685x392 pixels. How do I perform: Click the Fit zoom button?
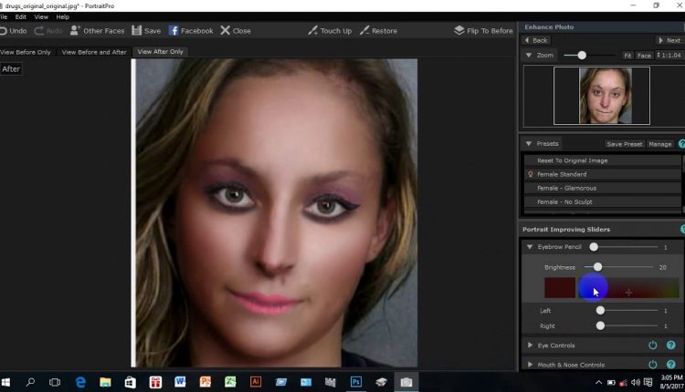point(627,56)
